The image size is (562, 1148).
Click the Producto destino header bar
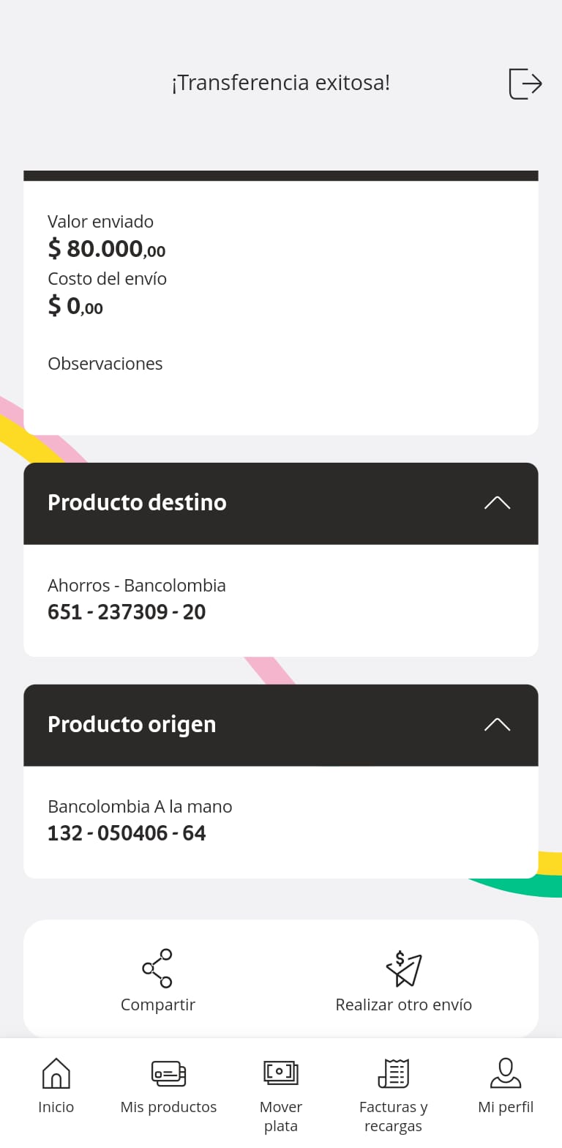(281, 503)
